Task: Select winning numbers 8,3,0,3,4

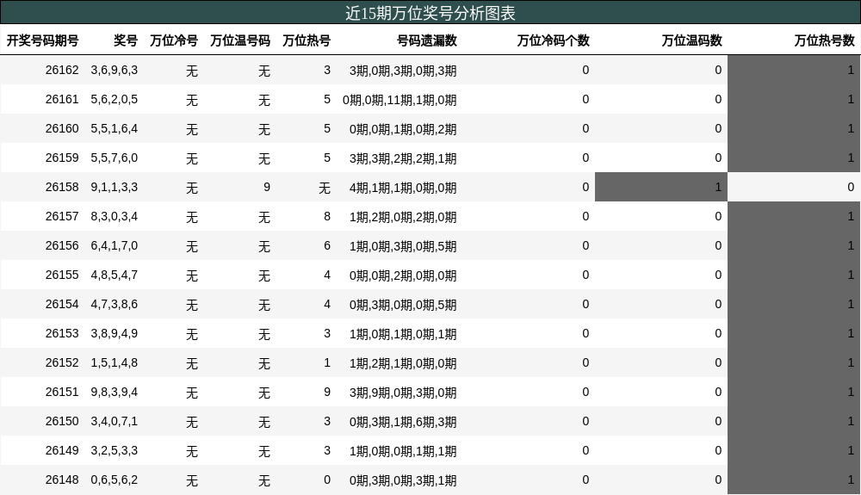Action: [x=115, y=216]
